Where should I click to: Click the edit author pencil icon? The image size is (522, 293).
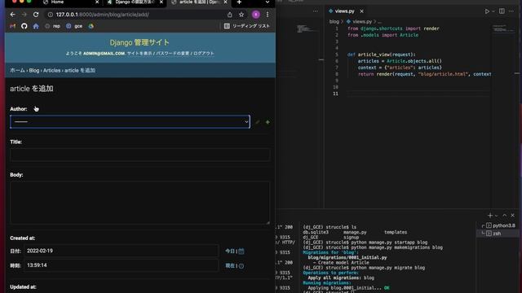[258, 122]
